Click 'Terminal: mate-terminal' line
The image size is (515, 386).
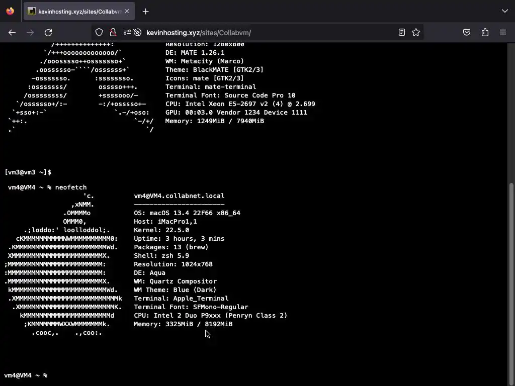tap(211, 86)
